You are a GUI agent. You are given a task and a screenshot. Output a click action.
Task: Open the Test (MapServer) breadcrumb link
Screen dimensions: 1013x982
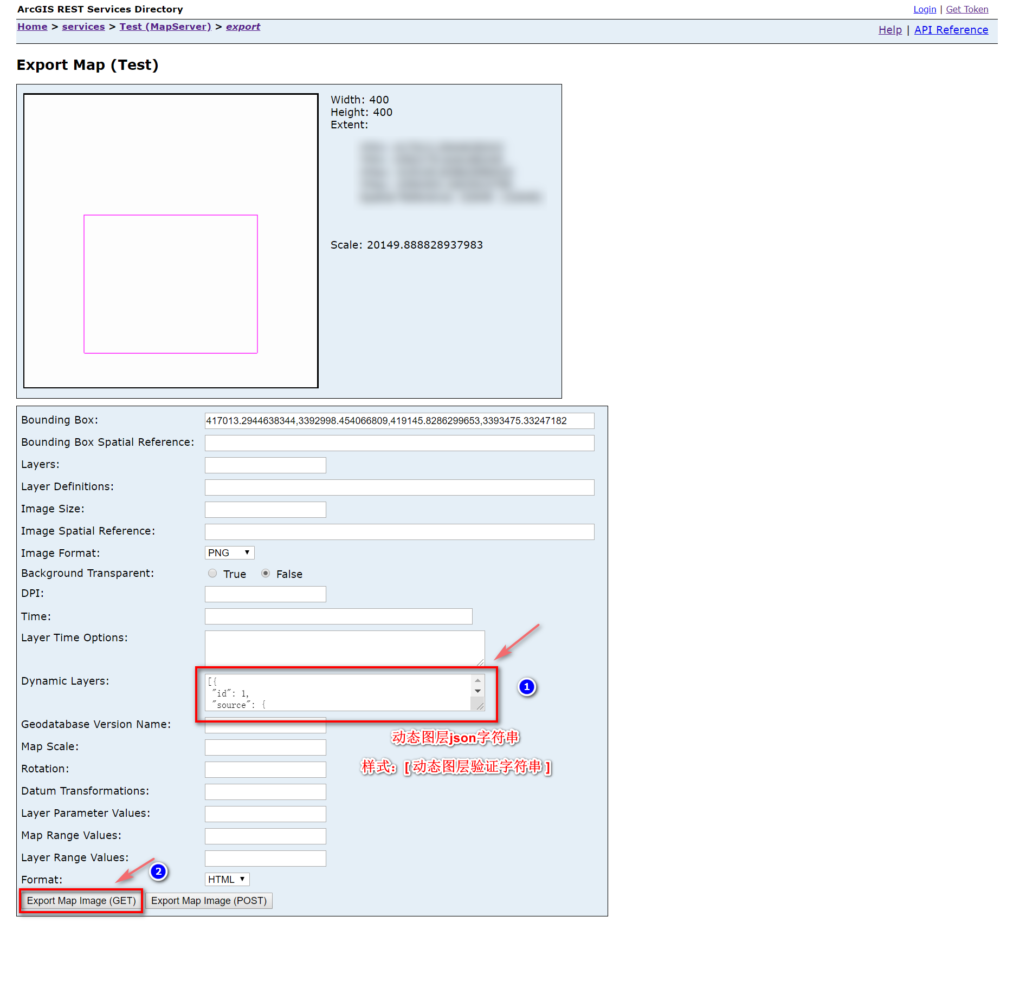[x=165, y=27]
